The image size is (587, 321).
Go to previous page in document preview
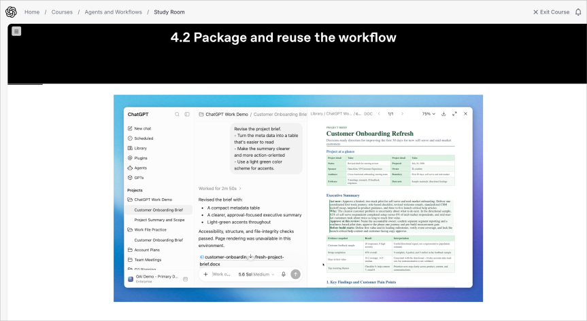pos(379,114)
